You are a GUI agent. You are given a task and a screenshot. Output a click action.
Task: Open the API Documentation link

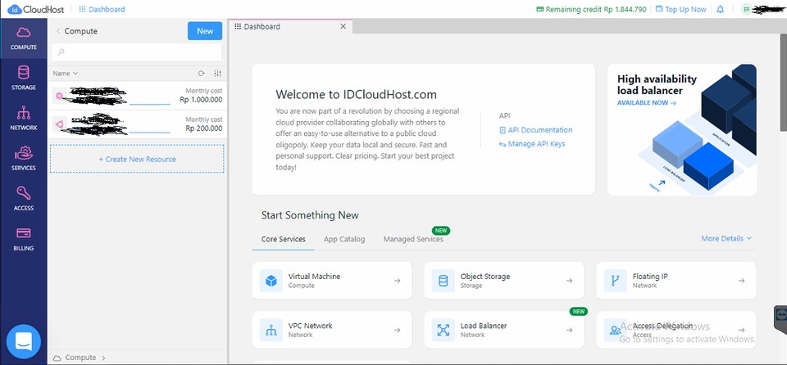535,130
